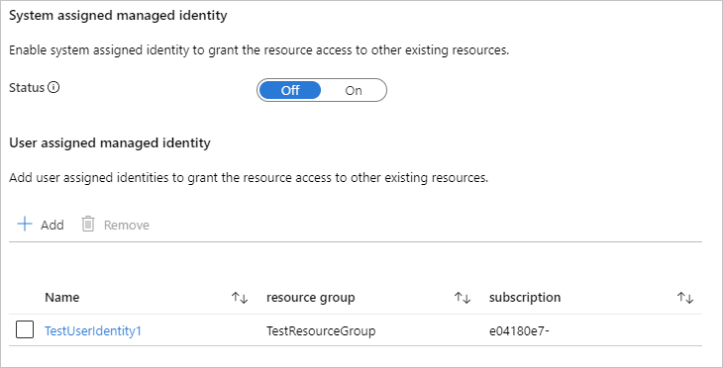
Task: Open the TestUserIdentity1 identity link
Action: (x=93, y=330)
